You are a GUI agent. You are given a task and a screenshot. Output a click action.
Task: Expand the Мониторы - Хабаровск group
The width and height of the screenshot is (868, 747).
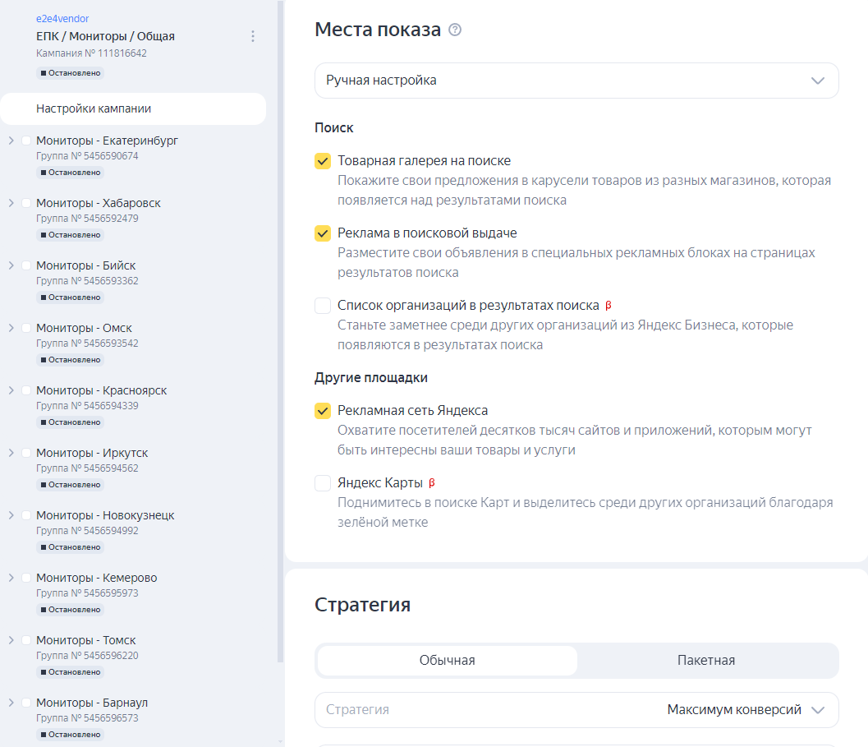tap(11, 203)
